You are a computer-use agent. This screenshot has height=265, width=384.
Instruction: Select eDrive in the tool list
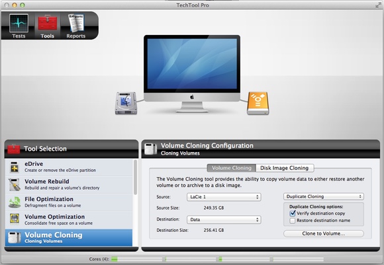pos(69,167)
